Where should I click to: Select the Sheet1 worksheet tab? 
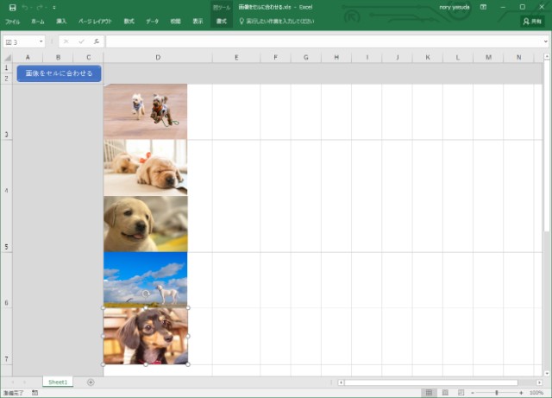point(58,382)
